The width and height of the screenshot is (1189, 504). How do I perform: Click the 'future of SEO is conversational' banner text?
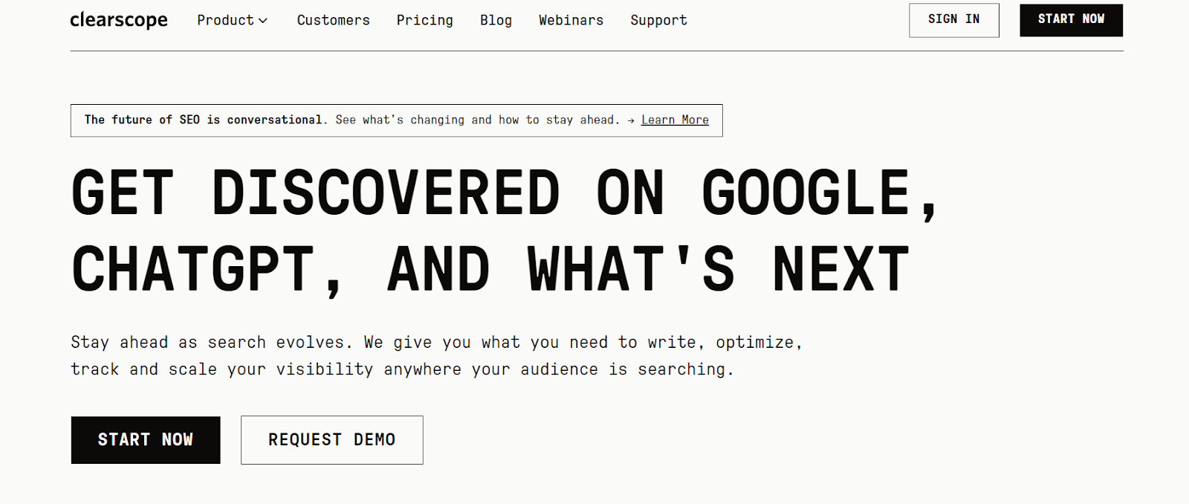click(x=204, y=120)
